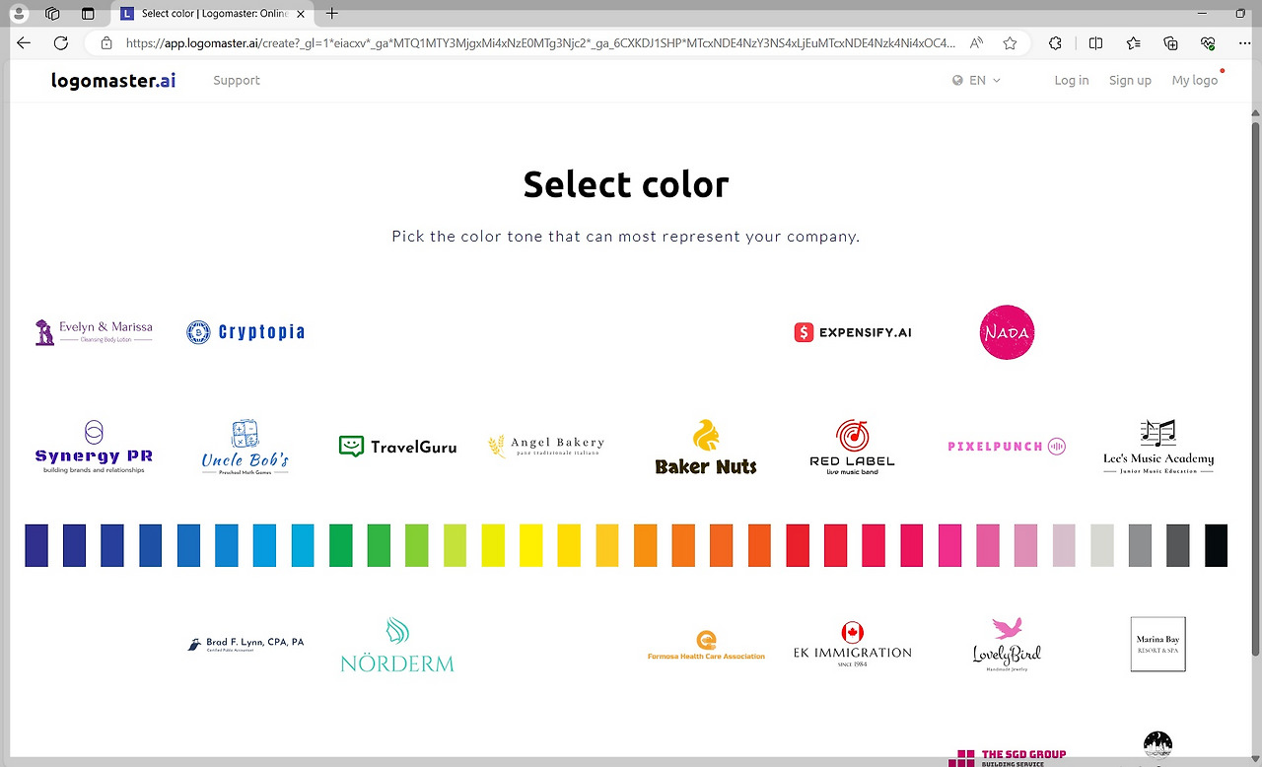Image resolution: width=1262 pixels, height=767 pixels.
Task: Select the red Expensify.AI logo
Action: pyautogui.click(x=853, y=332)
